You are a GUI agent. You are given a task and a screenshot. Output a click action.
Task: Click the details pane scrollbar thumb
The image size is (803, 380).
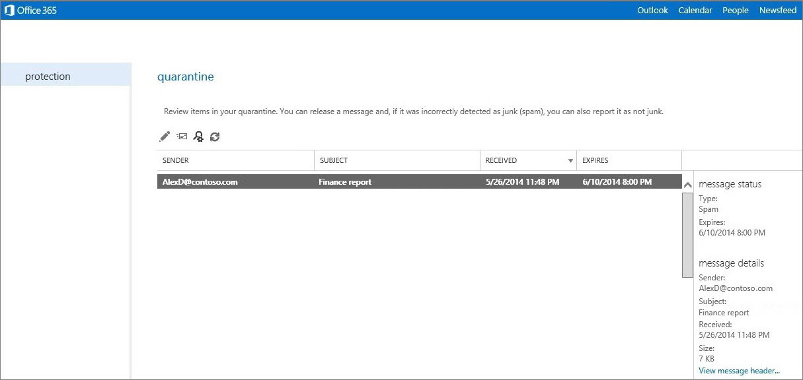(x=687, y=234)
